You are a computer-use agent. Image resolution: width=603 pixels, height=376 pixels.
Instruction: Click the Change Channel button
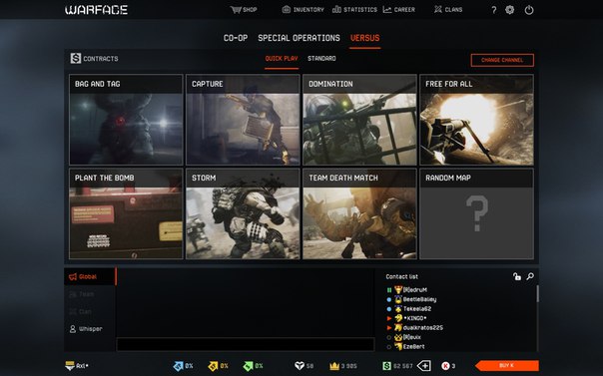tap(502, 60)
